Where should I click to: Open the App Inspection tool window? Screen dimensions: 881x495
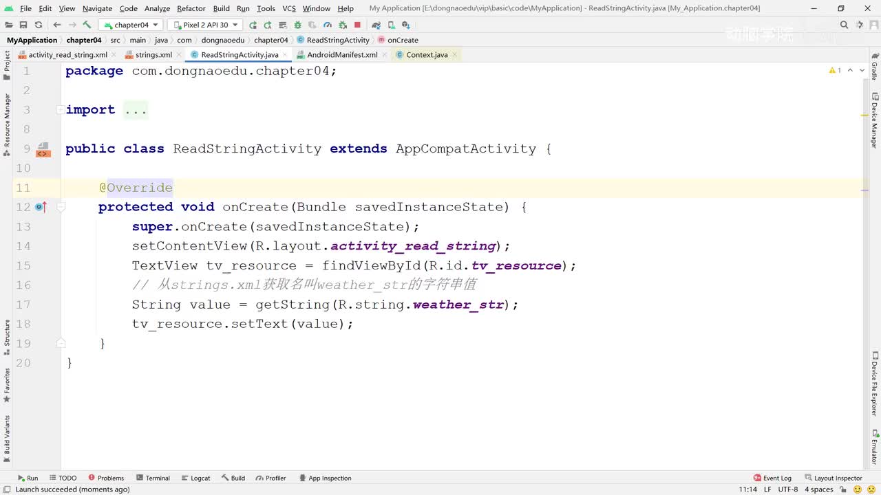click(325, 478)
